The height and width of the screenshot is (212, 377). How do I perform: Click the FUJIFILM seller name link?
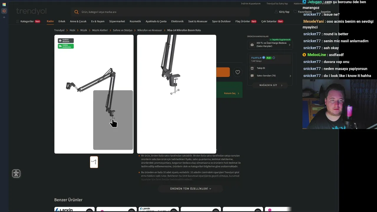click(256, 58)
